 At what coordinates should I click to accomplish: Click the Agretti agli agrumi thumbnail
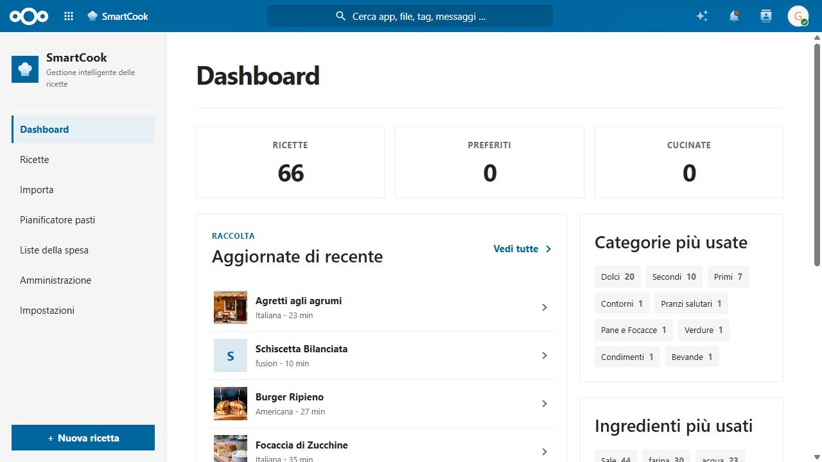click(x=231, y=307)
